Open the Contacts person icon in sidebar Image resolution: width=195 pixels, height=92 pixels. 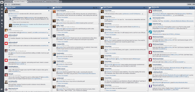[2, 15]
